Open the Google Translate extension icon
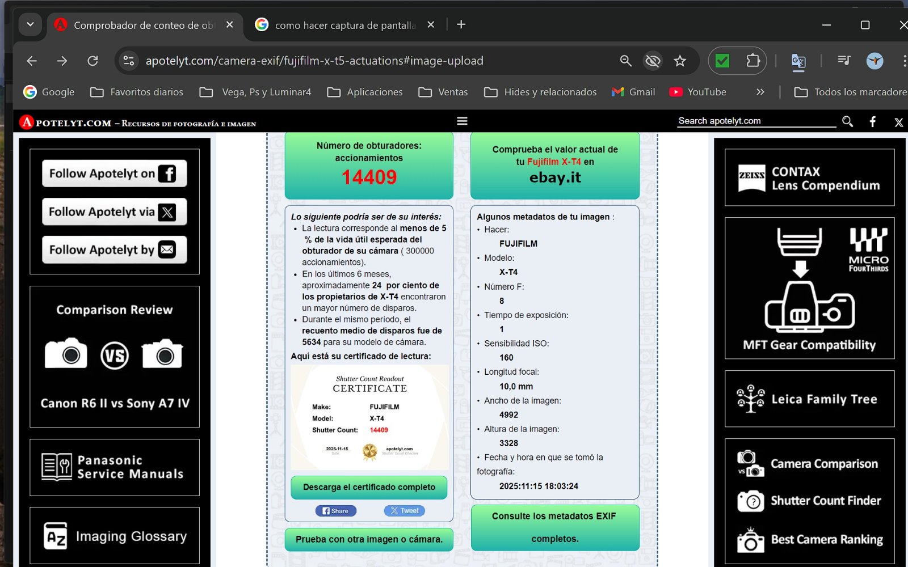The image size is (908, 567). pos(798,61)
